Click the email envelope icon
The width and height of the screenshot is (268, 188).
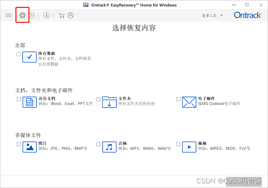coord(189,102)
